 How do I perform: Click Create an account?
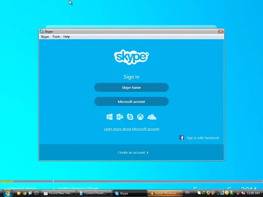[131, 152]
